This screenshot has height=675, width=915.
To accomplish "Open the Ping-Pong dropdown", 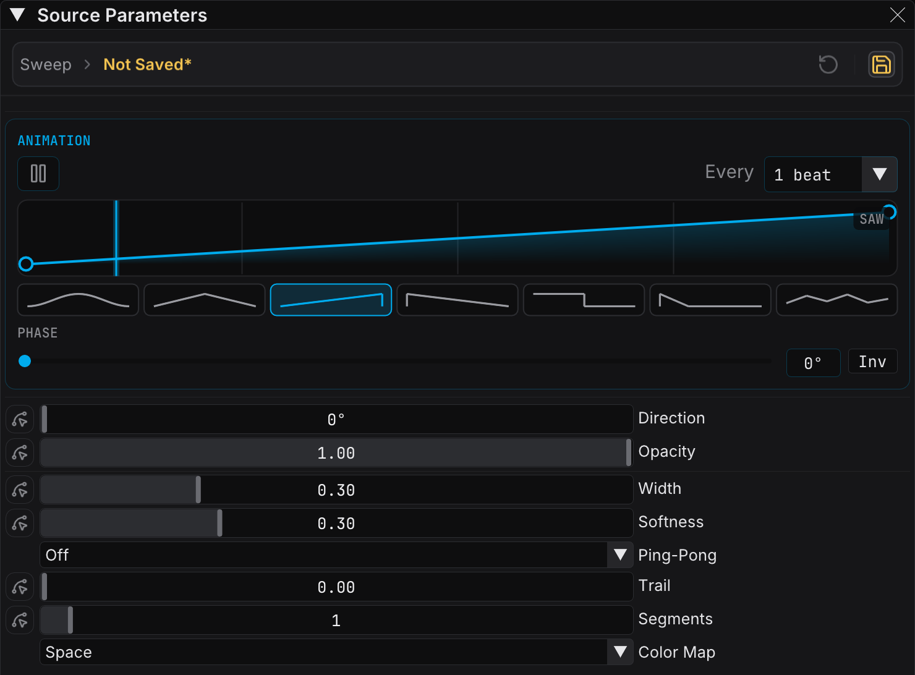I will pyautogui.click(x=336, y=555).
